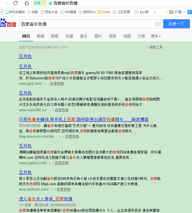192x213 pixels.
Task: Click the www.yupaicj.com/ green URL
Action: click(x=33, y=163)
